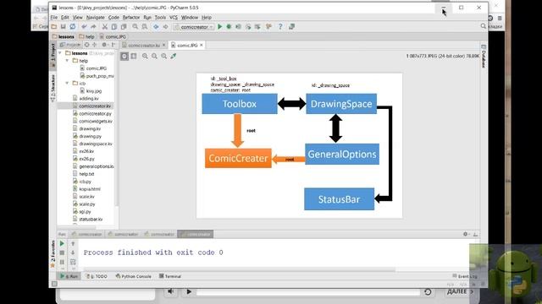
Task: Toggle grid display in image viewer
Action: click(x=134, y=56)
